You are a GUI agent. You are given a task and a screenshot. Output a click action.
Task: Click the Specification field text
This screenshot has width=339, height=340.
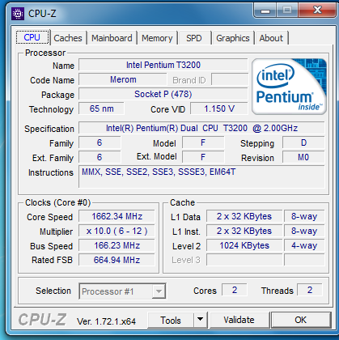[x=201, y=128]
